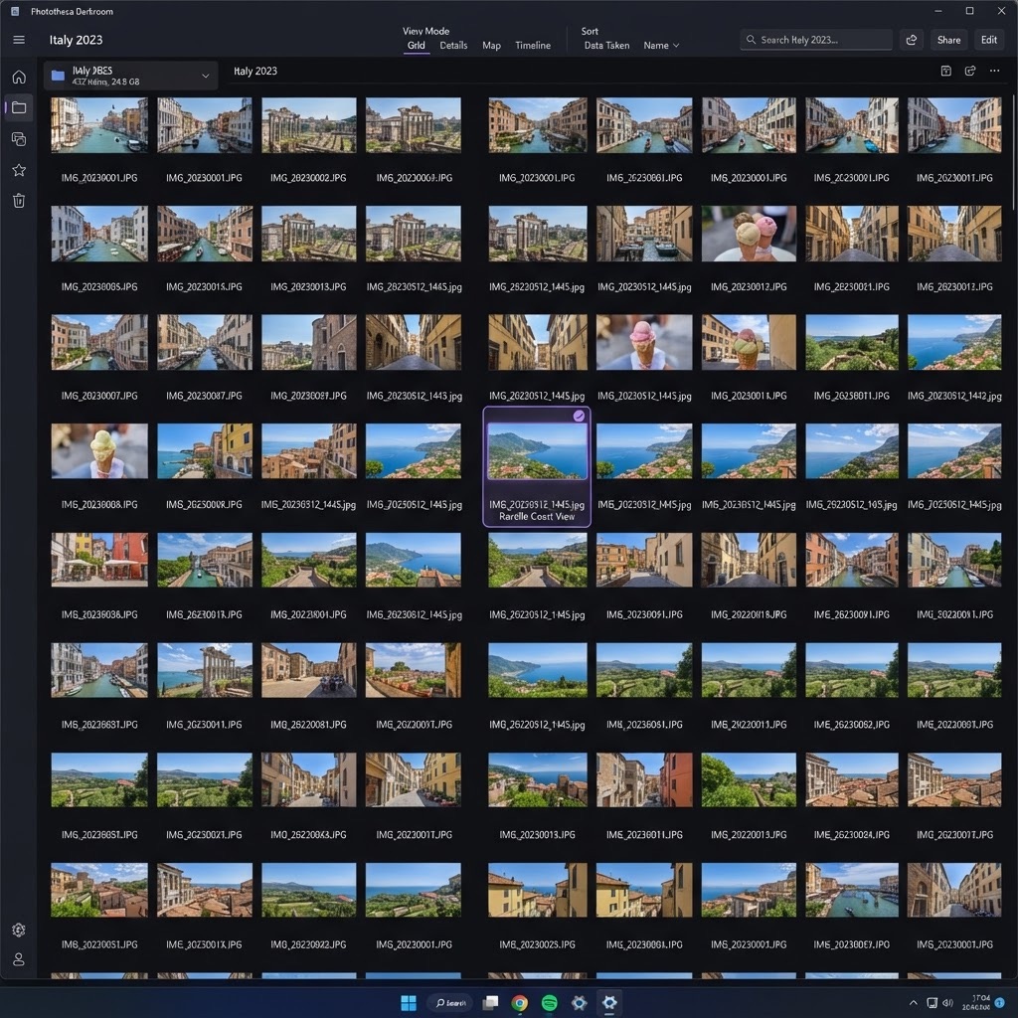Select rooftops photo IME_26230024.JPG
The image size is (1018, 1018).
coord(852,779)
